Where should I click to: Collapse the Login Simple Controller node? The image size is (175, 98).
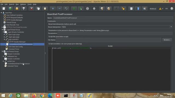(3, 32)
